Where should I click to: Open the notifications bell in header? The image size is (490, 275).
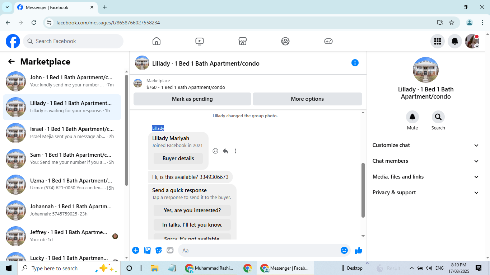pyautogui.click(x=455, y=41)
